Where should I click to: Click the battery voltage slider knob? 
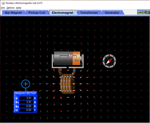(x=71, y=56)
